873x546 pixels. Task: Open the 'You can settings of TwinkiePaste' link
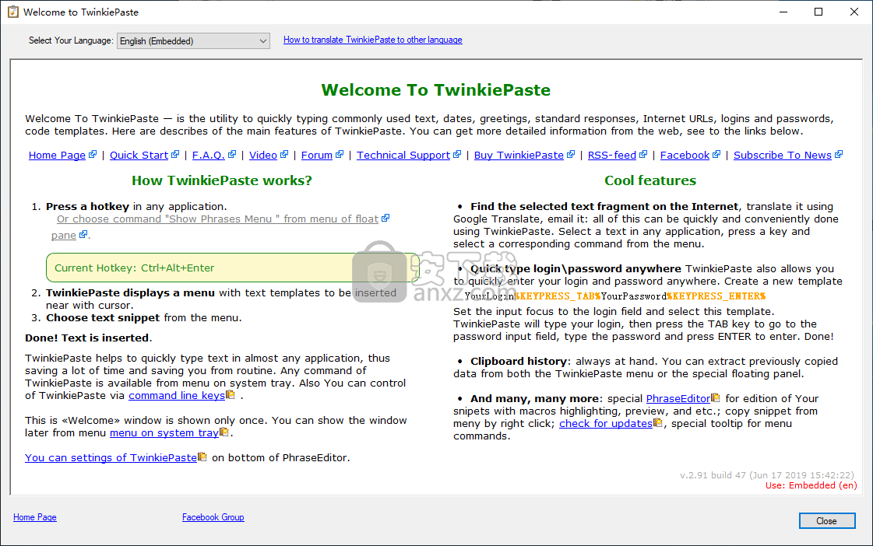coord(111,457)
